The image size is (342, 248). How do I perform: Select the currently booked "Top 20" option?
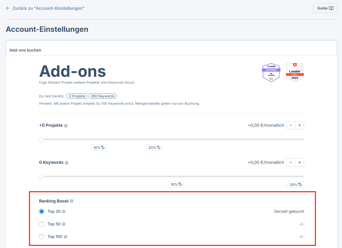click(41, 211)
